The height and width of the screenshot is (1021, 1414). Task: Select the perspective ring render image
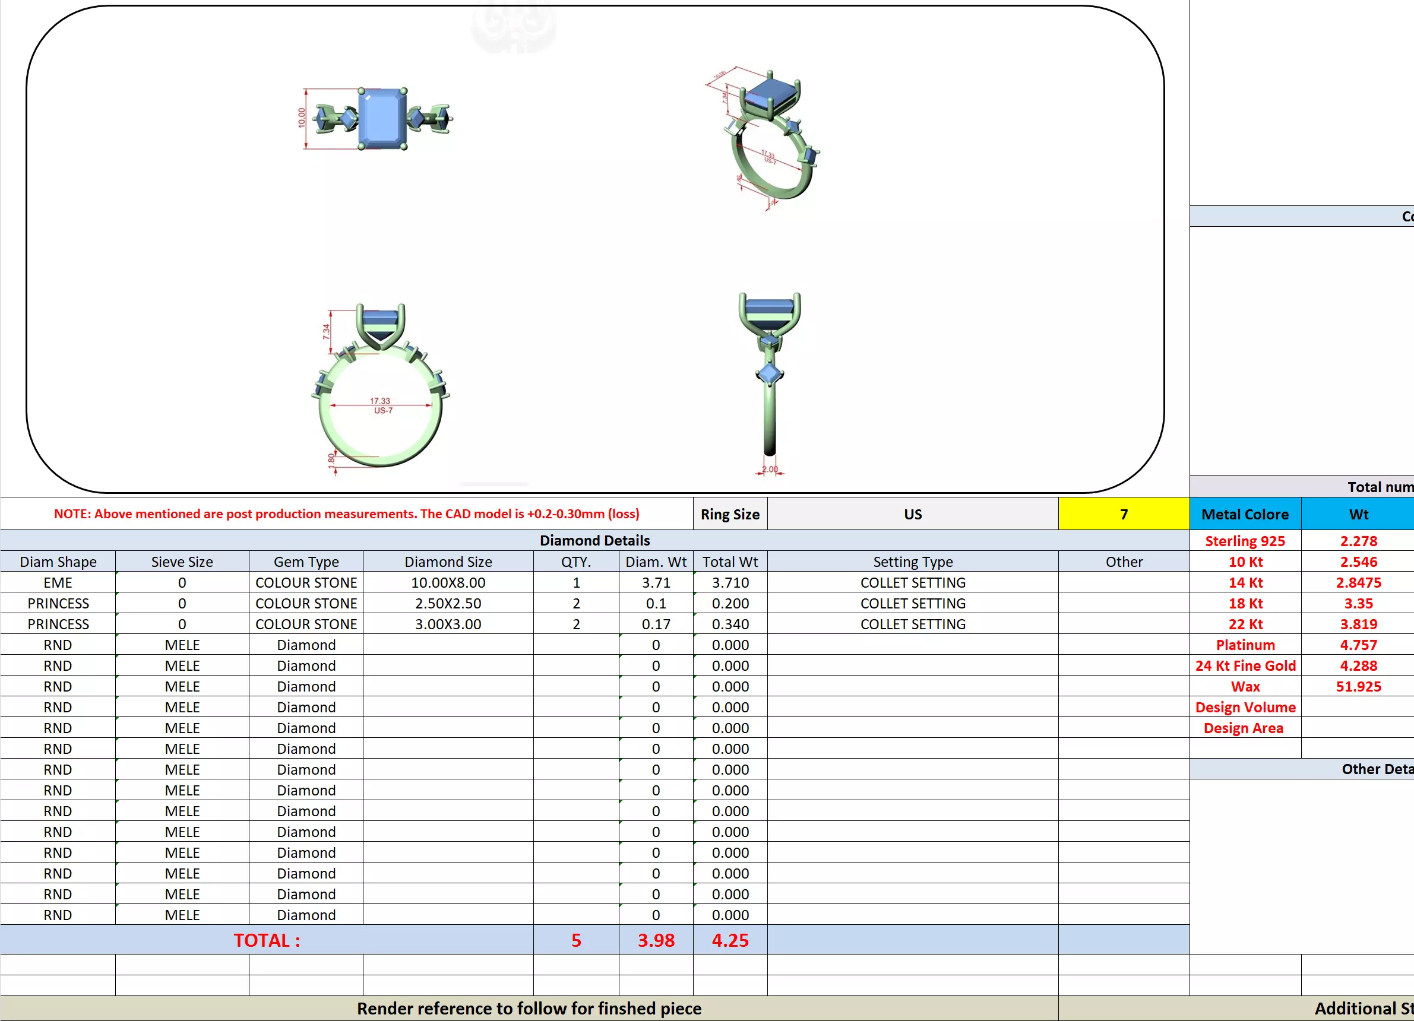[767, 138]
